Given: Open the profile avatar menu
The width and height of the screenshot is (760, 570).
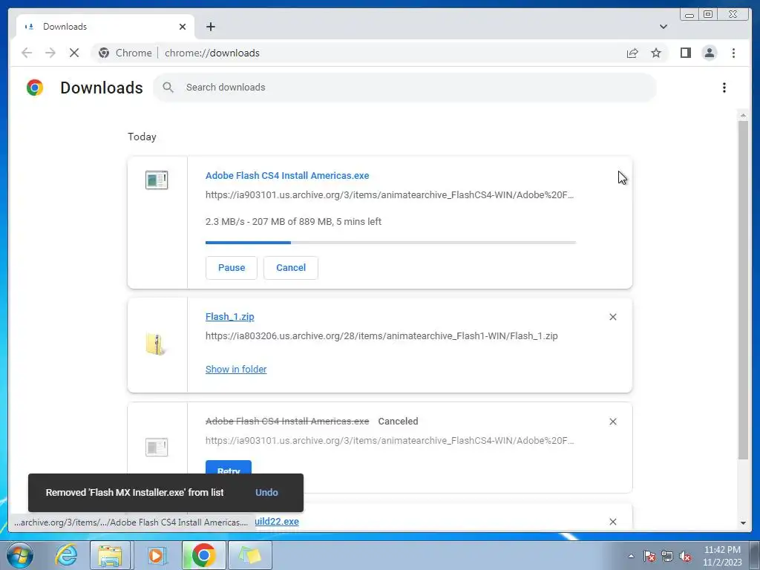Looking at the screenshot, I should 709,53.
